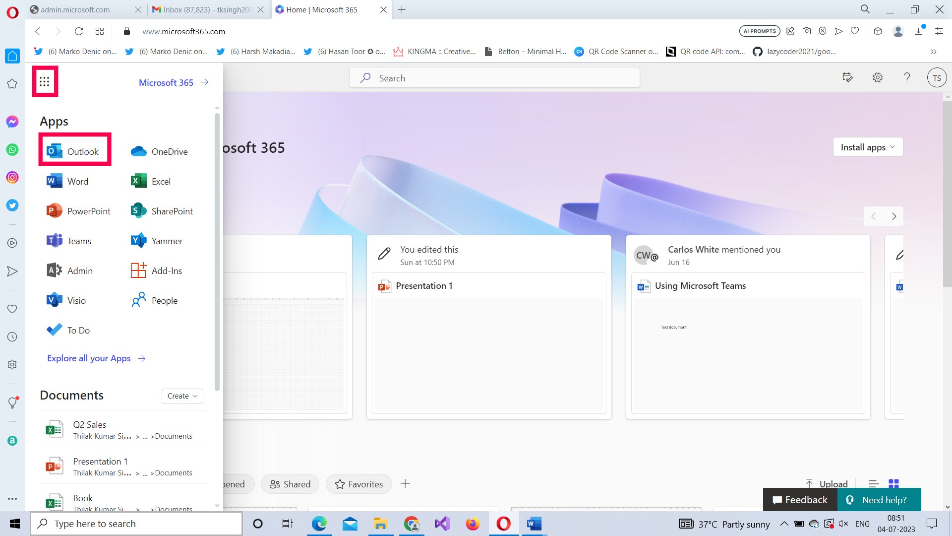Add a new filter with plus icon

point(405,483)
